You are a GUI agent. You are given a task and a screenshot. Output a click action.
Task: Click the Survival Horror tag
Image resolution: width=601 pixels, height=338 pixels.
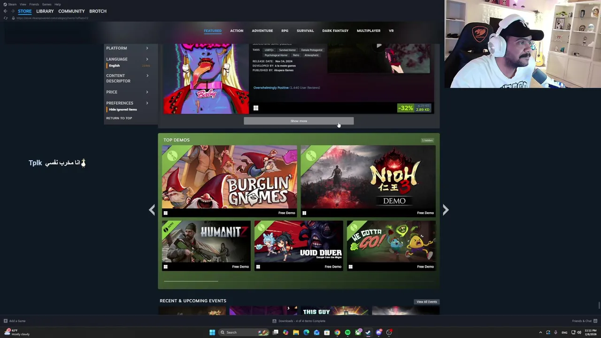[x=287, y=50]
